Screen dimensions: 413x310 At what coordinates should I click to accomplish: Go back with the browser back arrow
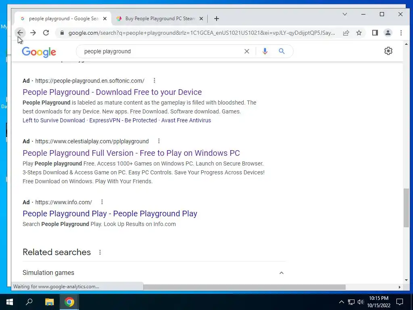[x=20, y=33]
